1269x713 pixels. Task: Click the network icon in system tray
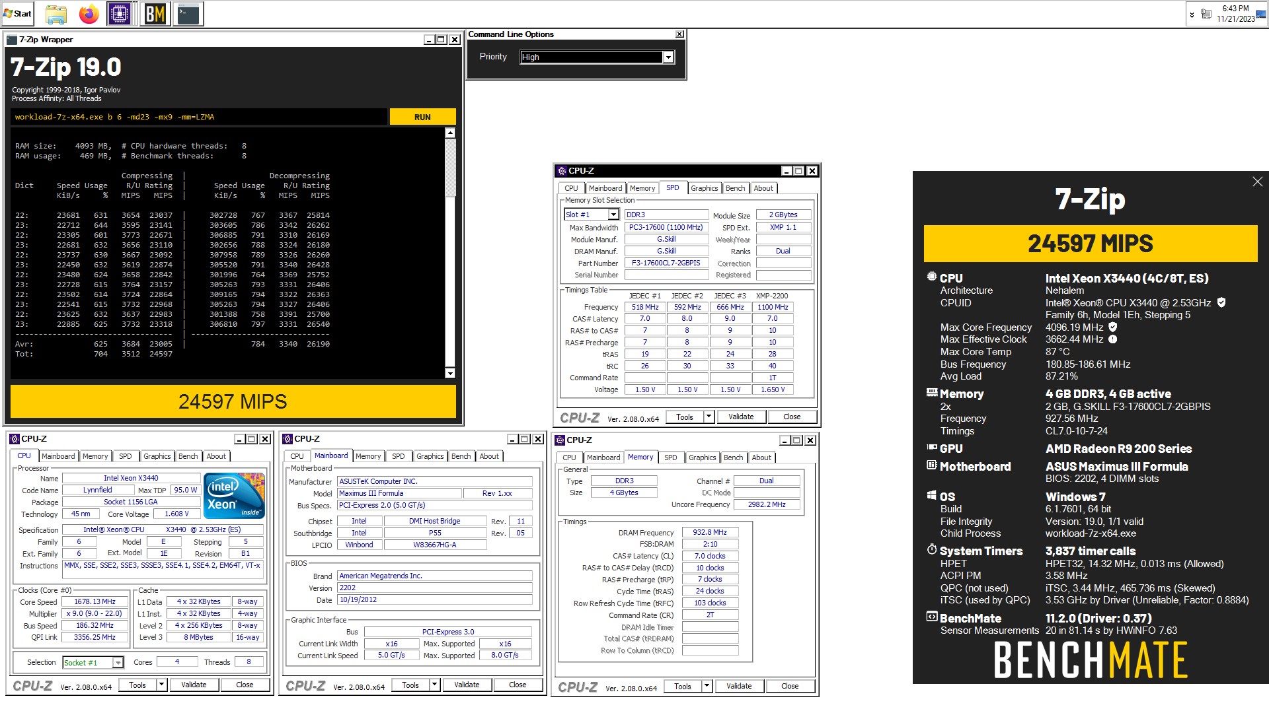[1206, 15]
